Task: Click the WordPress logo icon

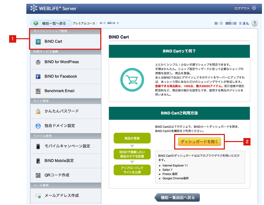Action: (38, 62)
